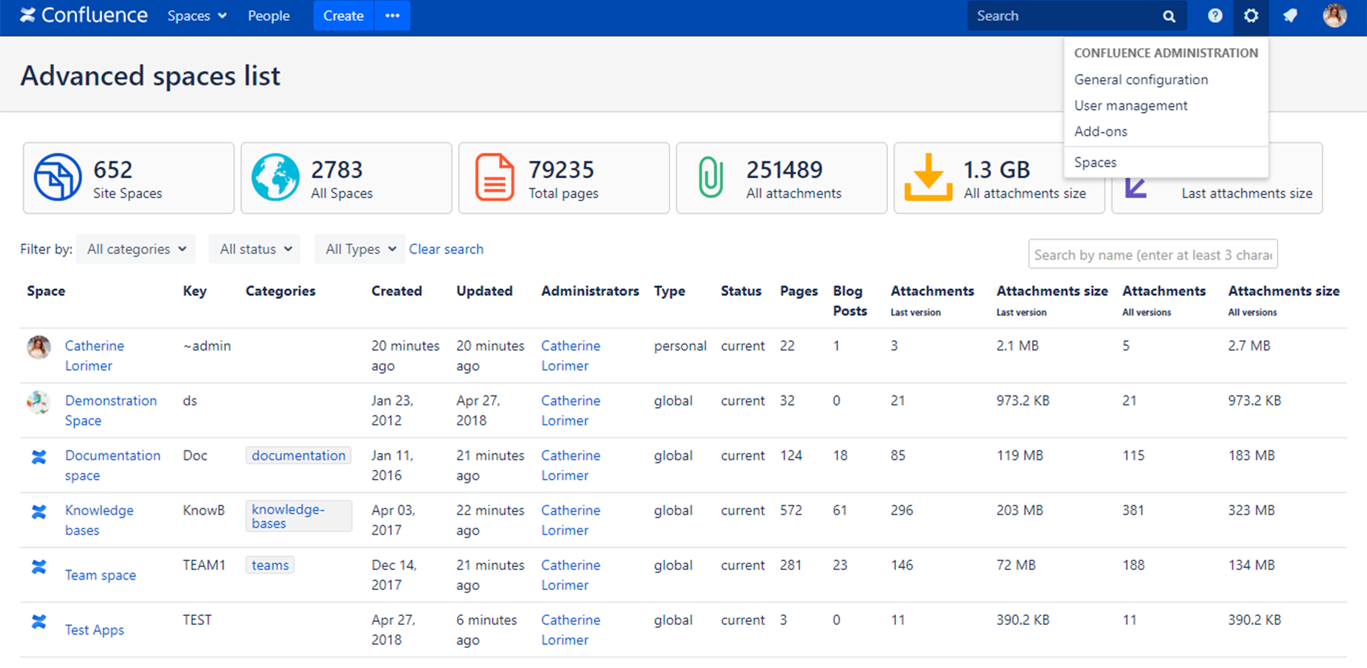1367x668 pixels.
Task: Click the Team space icon
Action: click(39, 567)
